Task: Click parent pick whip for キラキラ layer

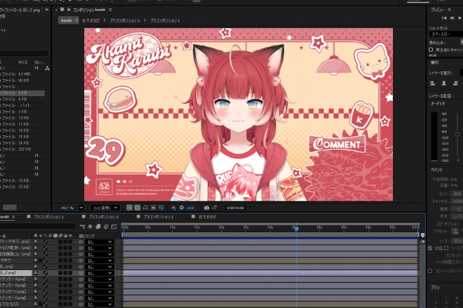Action: [x=81, y=261]
